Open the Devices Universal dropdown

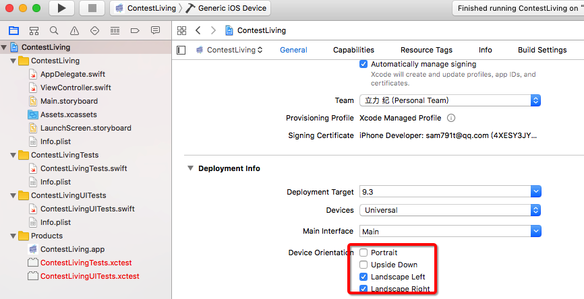(450, 210)
